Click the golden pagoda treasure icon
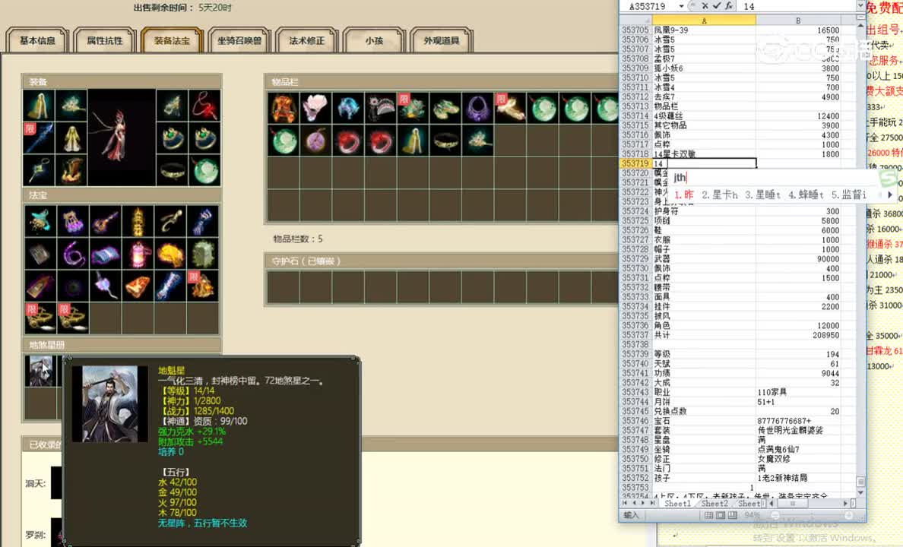Viewport: 903px width, 547px height. coord(138,222)
